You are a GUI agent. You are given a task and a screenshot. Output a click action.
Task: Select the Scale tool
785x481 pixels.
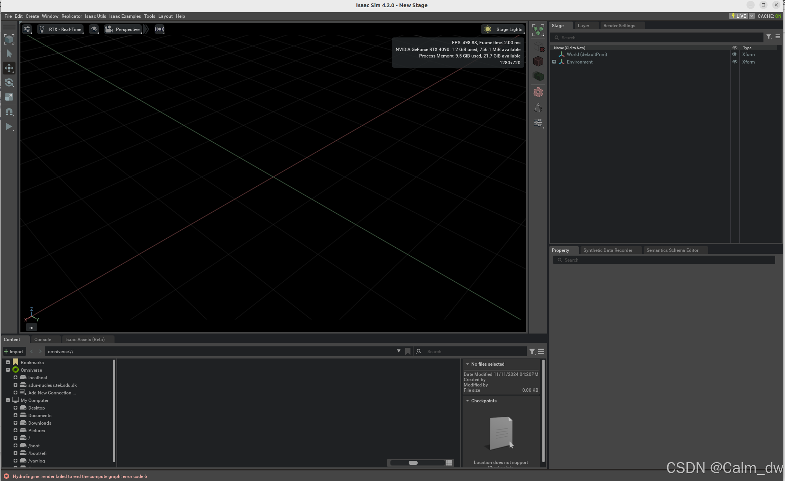coord(9,97)
